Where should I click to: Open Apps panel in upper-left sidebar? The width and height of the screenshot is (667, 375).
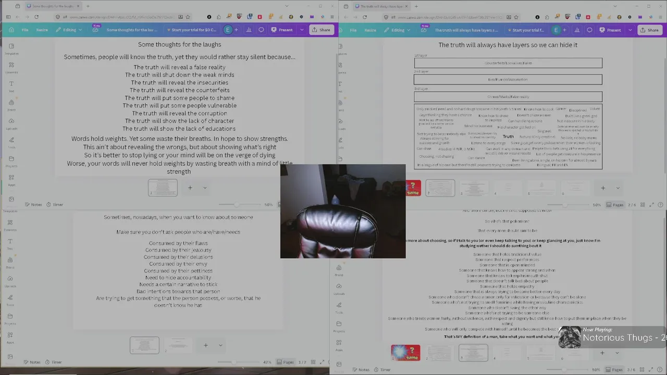(11, 180)
